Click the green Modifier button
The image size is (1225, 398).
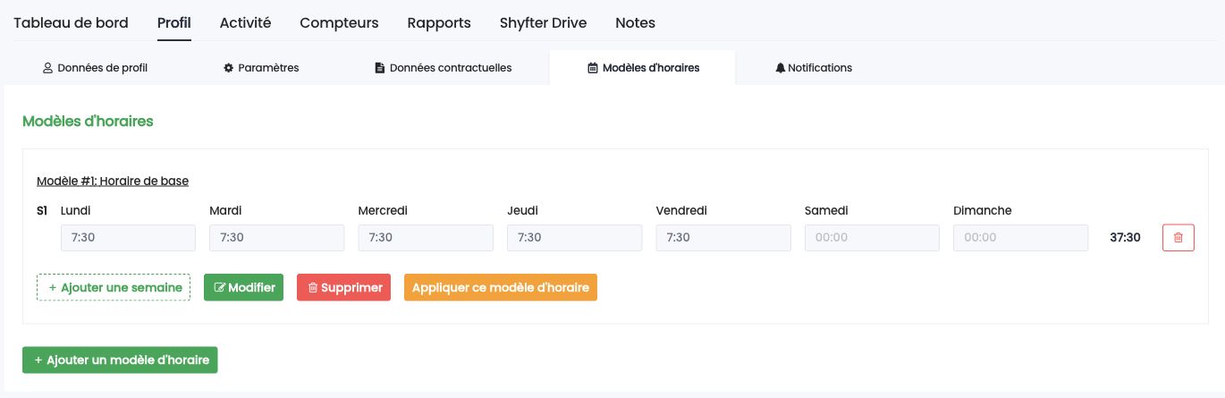[244, 287]
